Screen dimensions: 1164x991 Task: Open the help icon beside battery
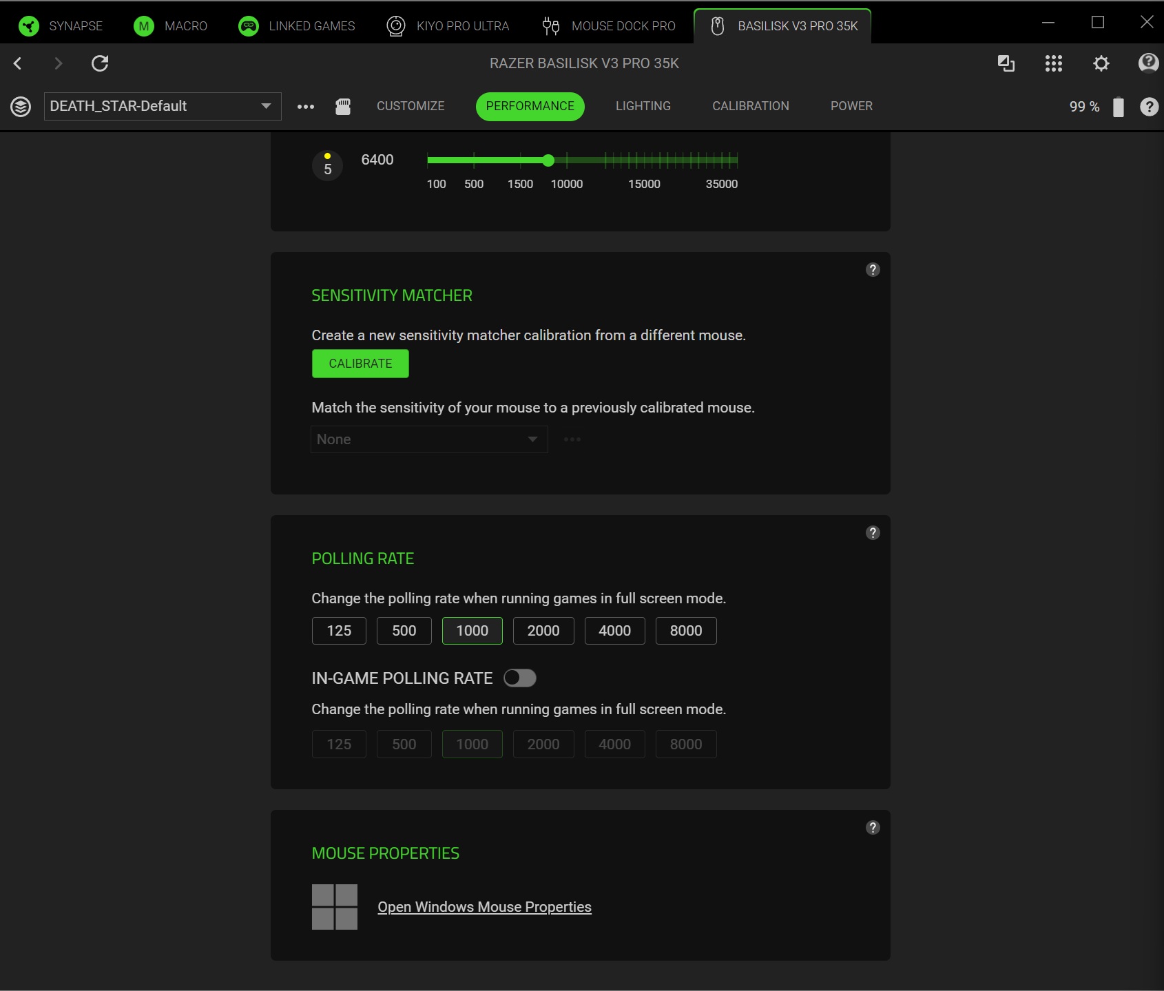[1149, 107]
